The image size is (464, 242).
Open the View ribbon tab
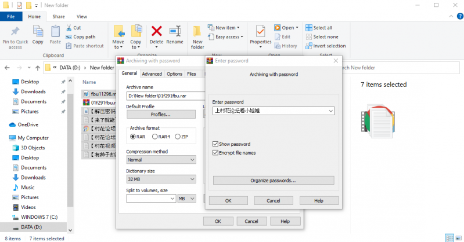(82, 17)
